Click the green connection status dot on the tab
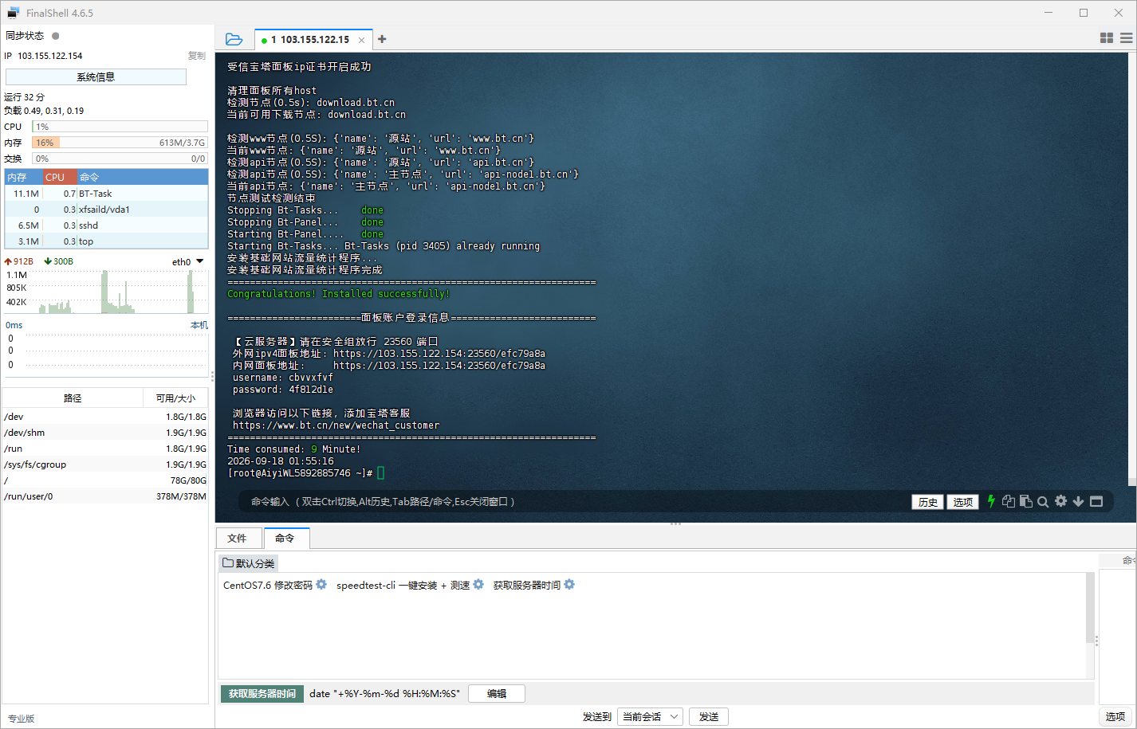The width and height of the screenshot is (1137, 729). pyautogui.click(x=264, y=41)
